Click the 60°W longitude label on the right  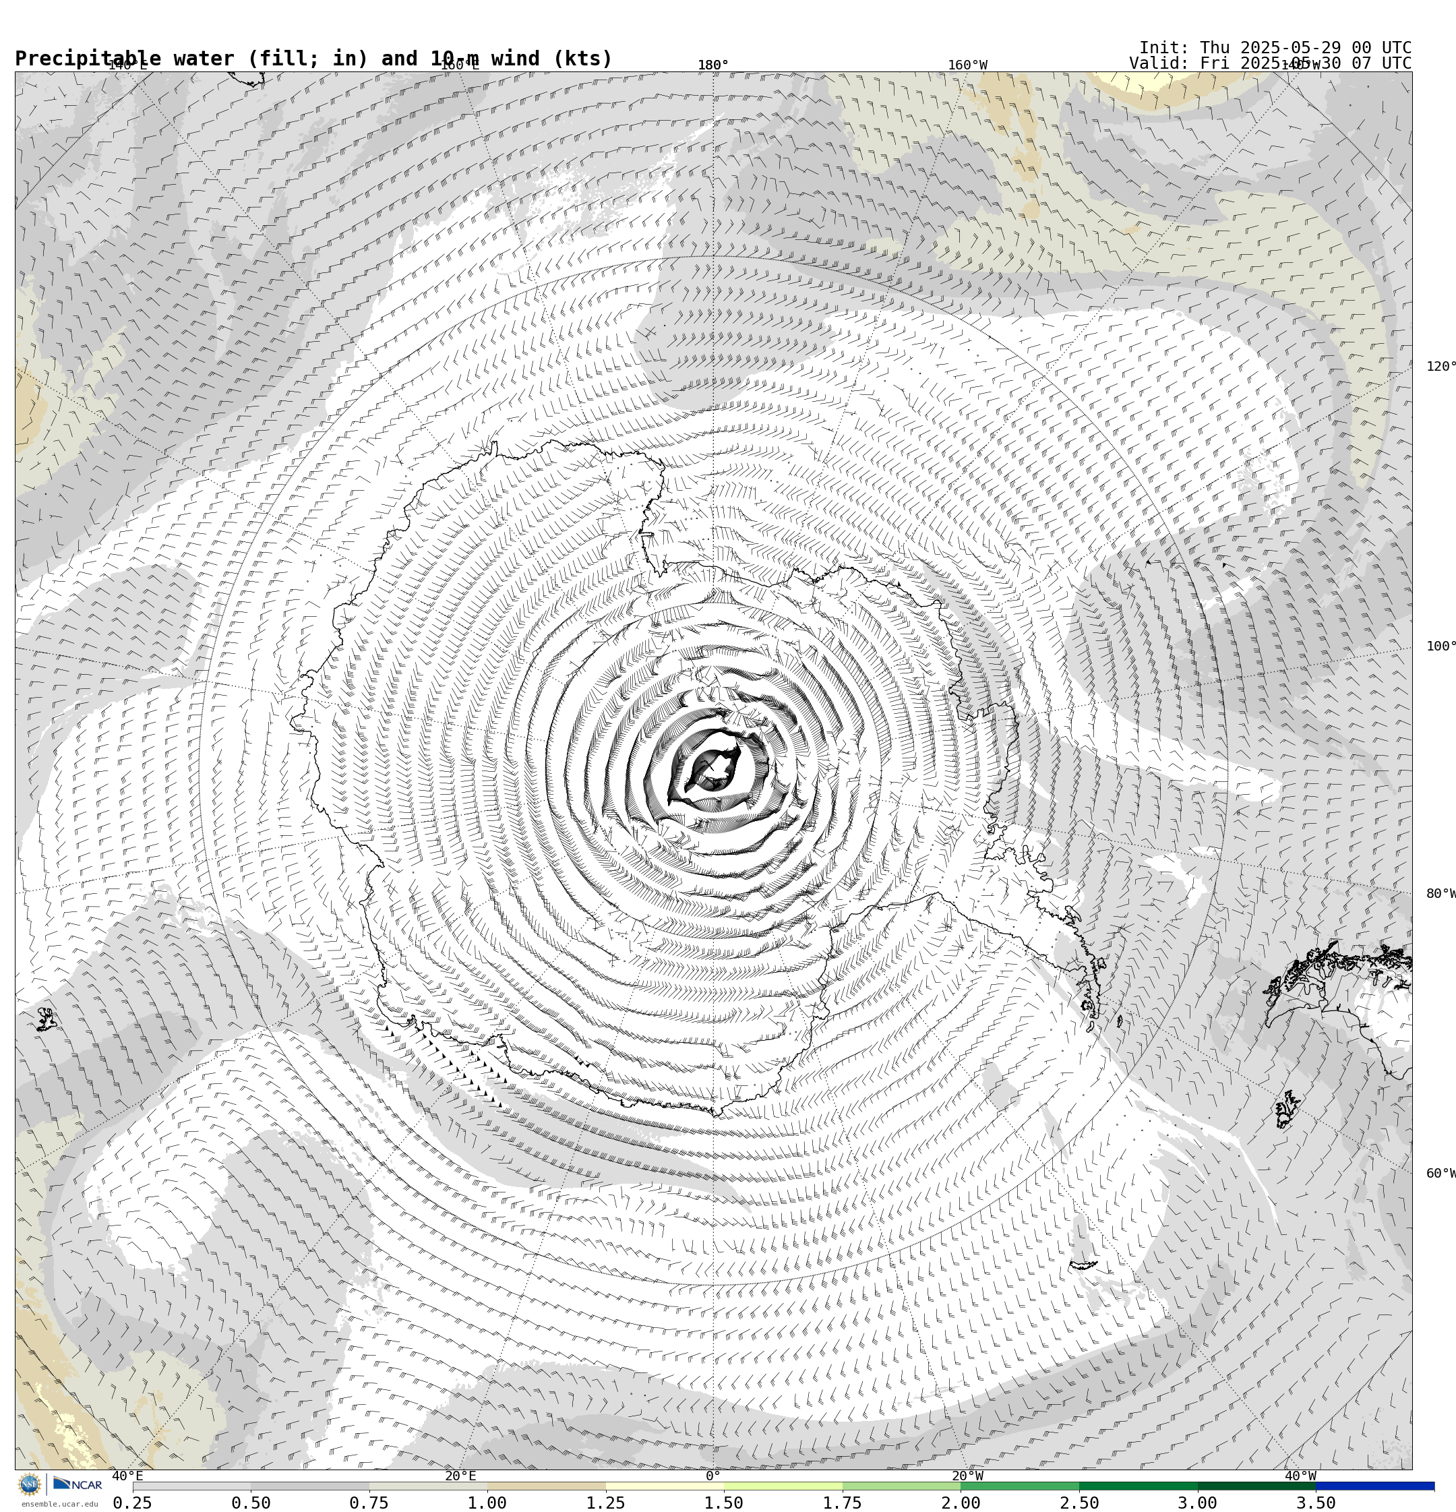coord(1440,1174)
